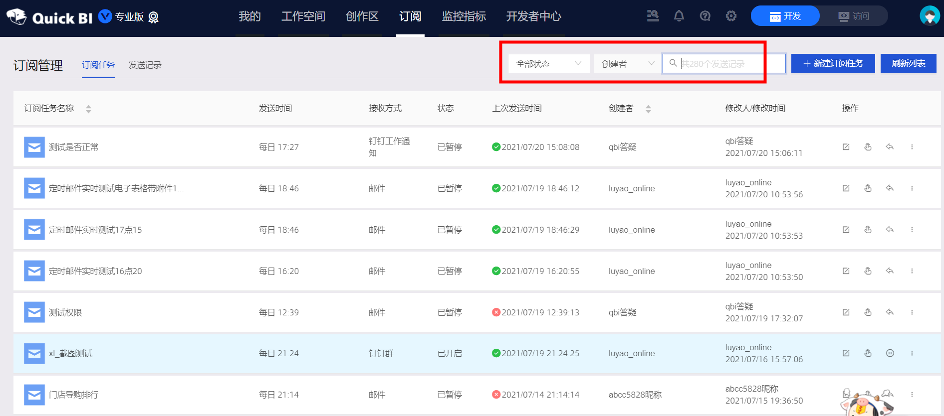This screenshot has width=944, height=416.
Task: Open the help question mark icon
Action: coord(705,16)
